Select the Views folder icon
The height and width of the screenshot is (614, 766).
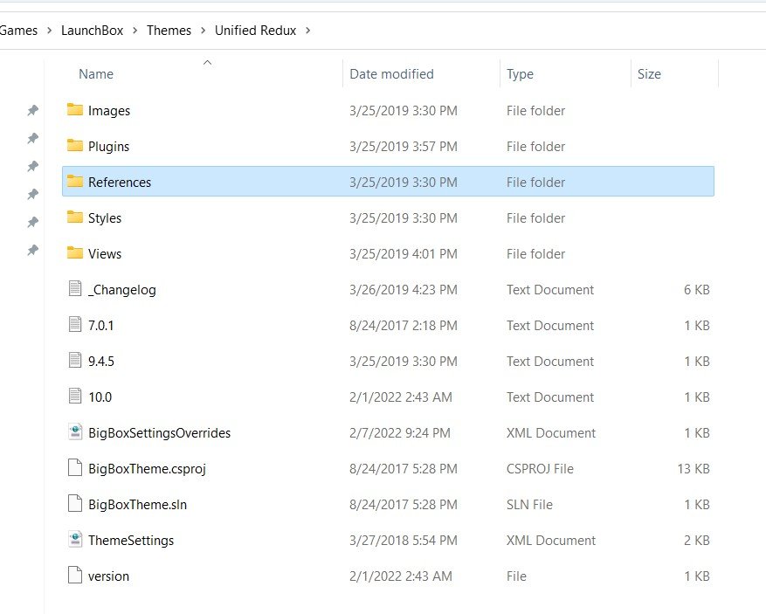75,252
